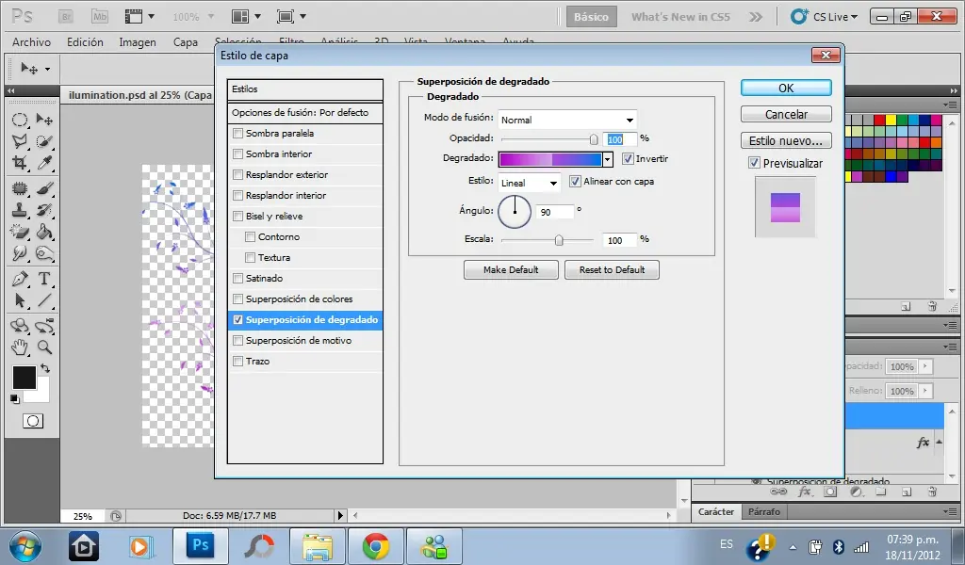The height and width of the screenshot is (565, 965).
Task: Enable the Sombra paralela checkbox
Action: coord(238,134)
